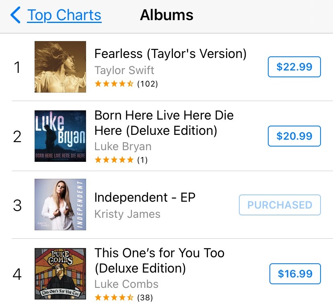333x308 pixels.
Task: Buy Fearless for $22.99
Action: (x=294, y=67)
